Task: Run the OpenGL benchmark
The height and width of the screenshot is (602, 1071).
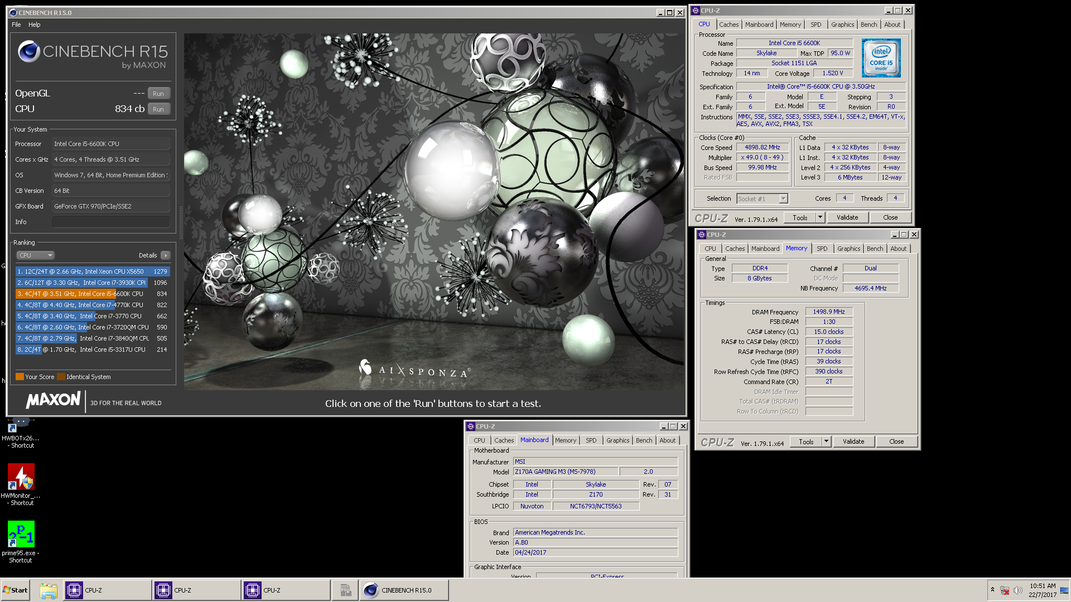Action: pos(158,94)
